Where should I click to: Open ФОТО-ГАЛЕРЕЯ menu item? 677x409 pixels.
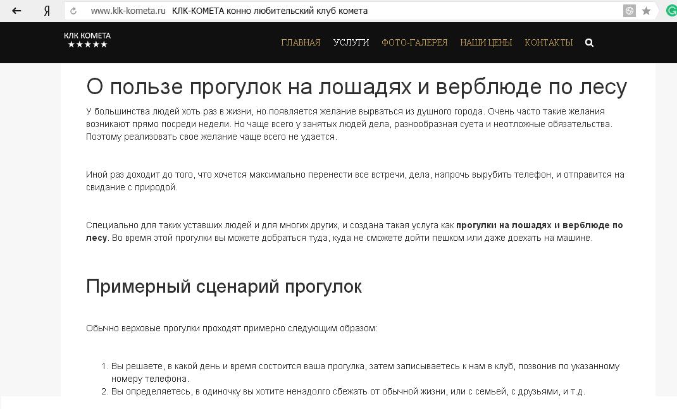tap(414, 42)
